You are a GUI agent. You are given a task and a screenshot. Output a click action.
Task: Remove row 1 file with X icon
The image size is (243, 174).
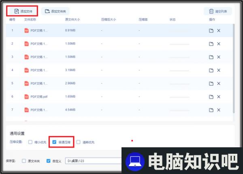tap(219, 30)
